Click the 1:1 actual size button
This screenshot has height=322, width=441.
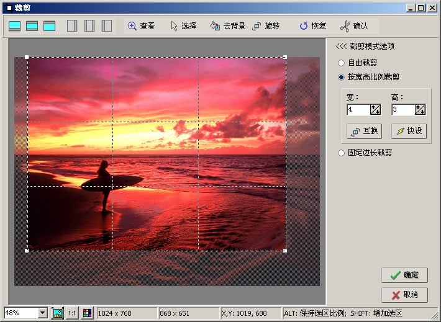click(73, 313)
